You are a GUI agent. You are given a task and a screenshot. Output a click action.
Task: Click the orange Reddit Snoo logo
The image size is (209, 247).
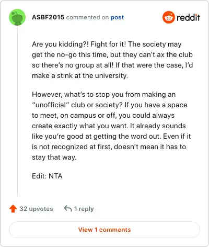[168, 17]
